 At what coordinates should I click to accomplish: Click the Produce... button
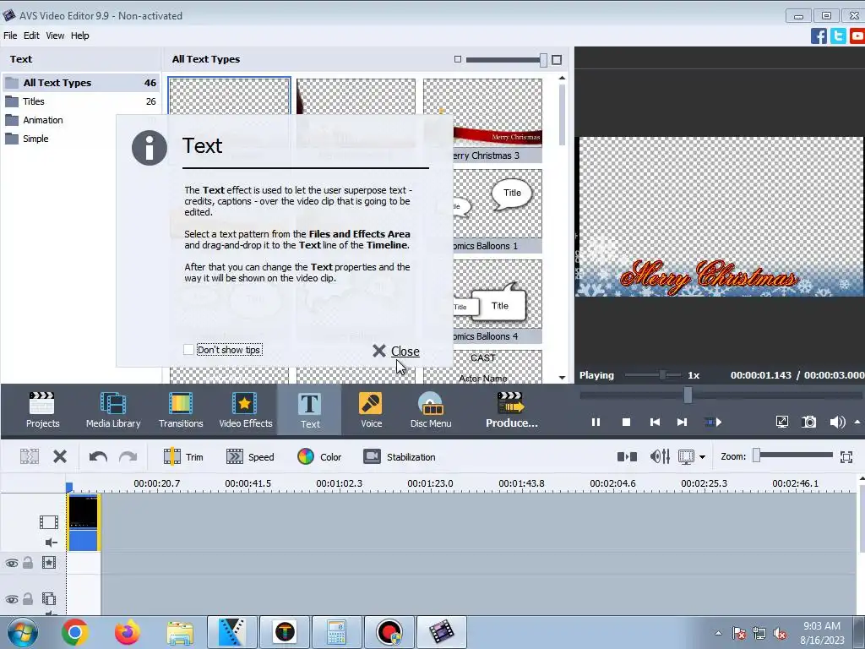click(511, 410)
